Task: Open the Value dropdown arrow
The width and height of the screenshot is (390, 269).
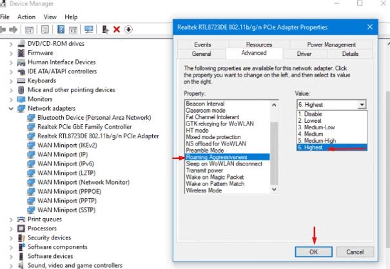Action: [x=362, y=104]
